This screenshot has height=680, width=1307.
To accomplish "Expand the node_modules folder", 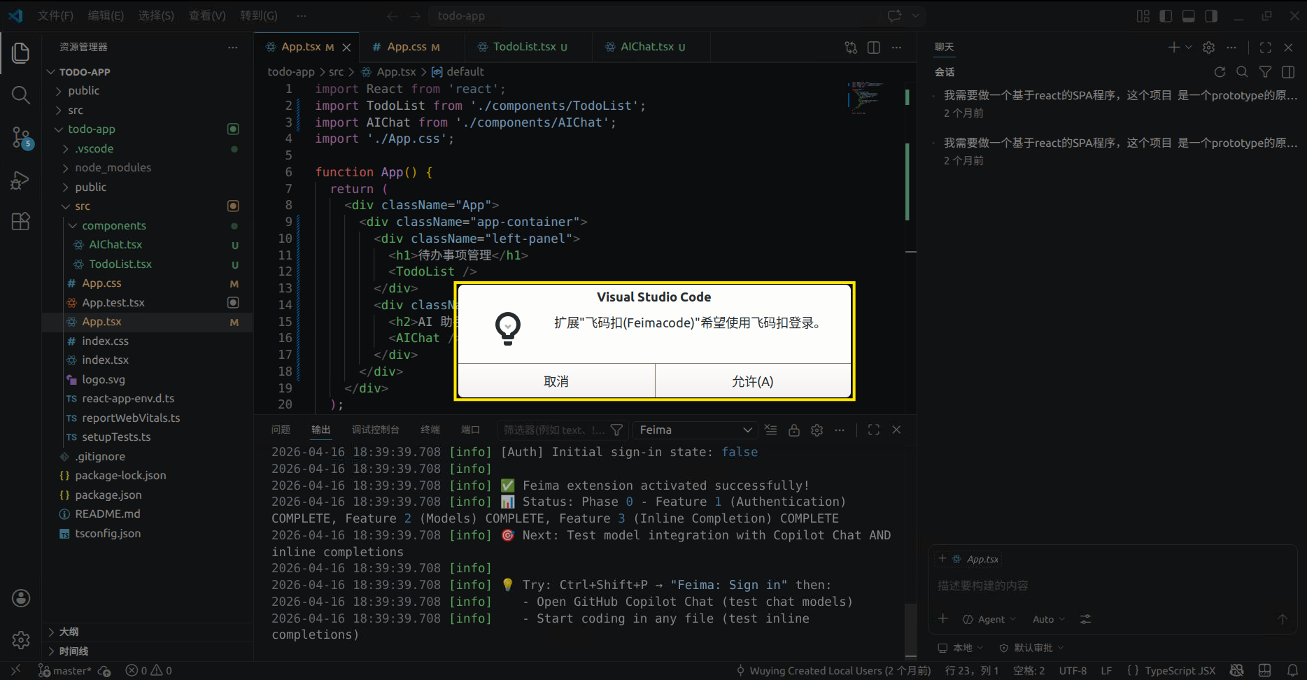I will click(x=113, y=168).
